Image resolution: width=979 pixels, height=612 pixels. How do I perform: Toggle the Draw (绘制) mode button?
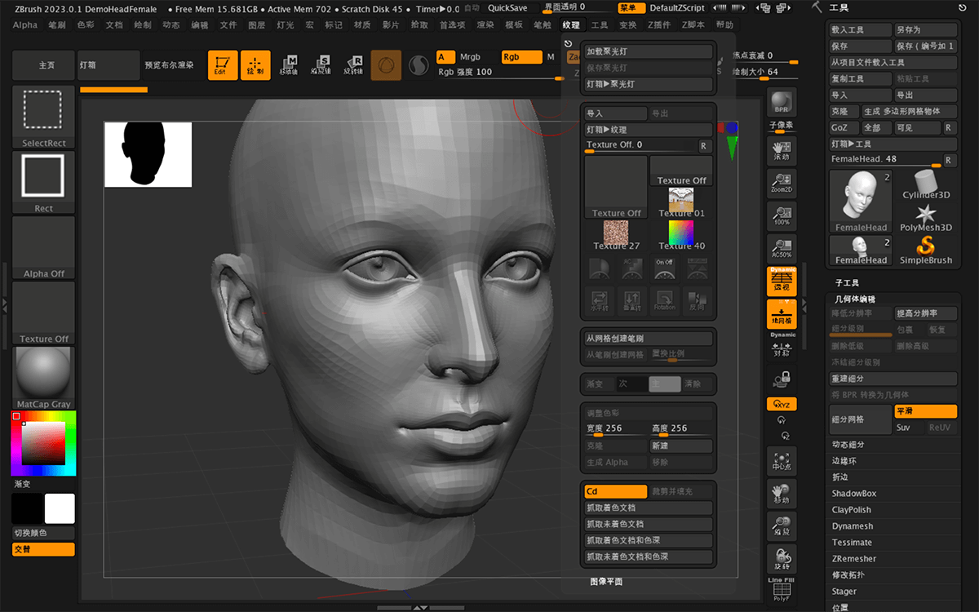255,65
